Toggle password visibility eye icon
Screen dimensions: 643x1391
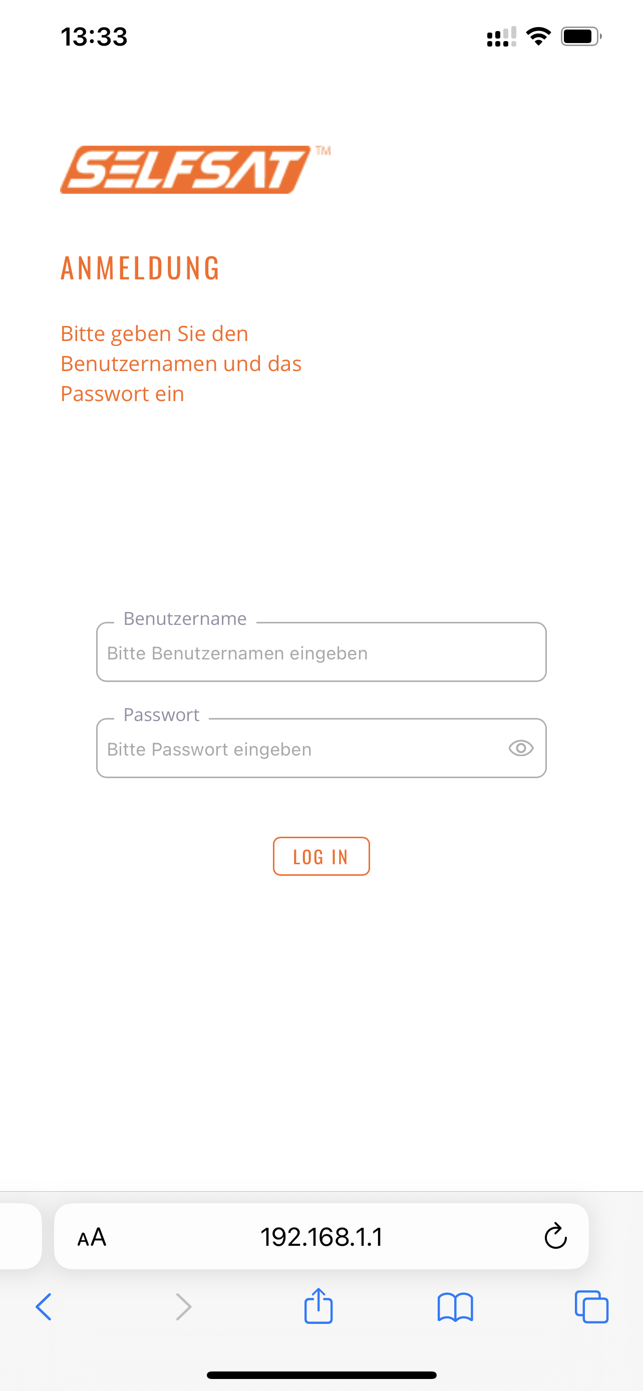click(x=520, y=749)
